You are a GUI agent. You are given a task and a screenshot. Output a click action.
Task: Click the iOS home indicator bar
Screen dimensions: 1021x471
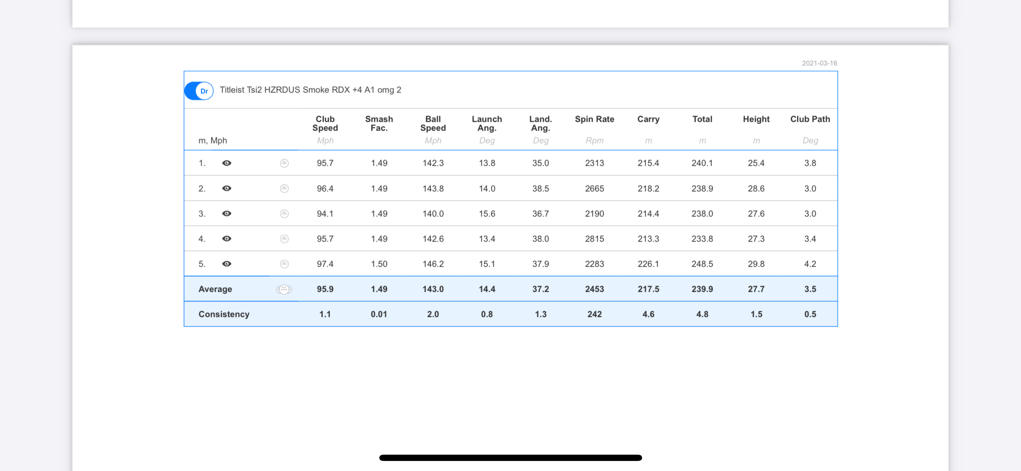[x=510, y=458]
